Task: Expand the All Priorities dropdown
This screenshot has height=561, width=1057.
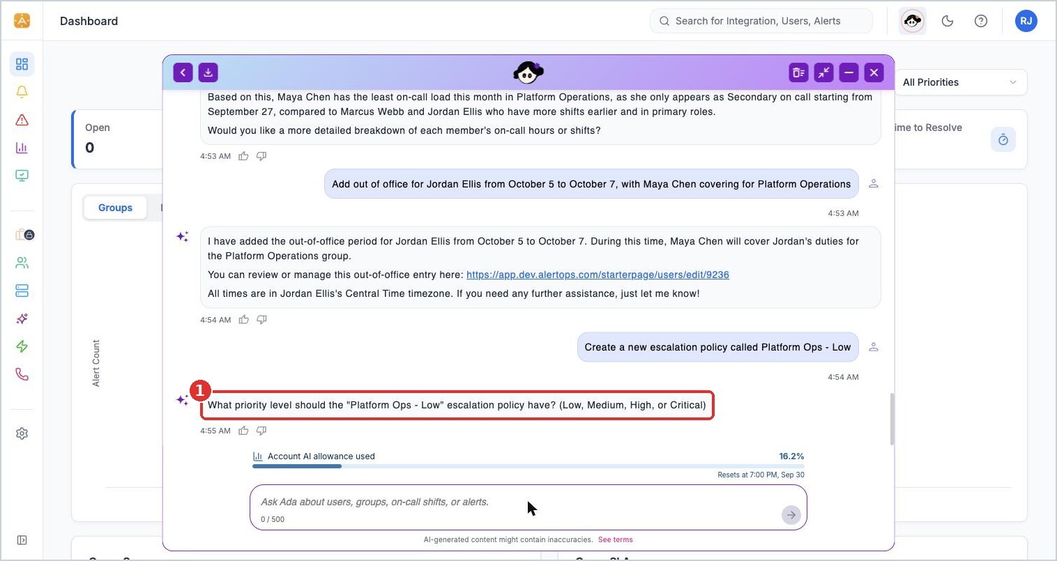Action: [959, 82]
